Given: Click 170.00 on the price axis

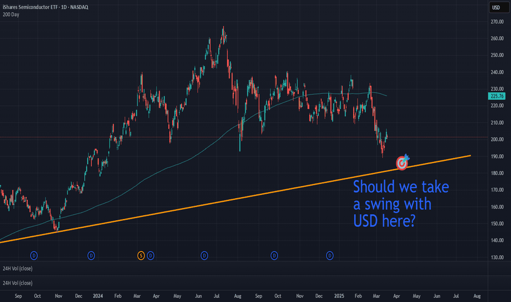Looking at the screenshot, I should 497,190.
